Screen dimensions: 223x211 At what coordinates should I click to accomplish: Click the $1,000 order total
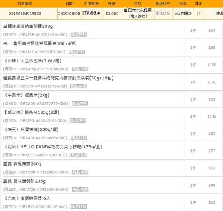112,14
